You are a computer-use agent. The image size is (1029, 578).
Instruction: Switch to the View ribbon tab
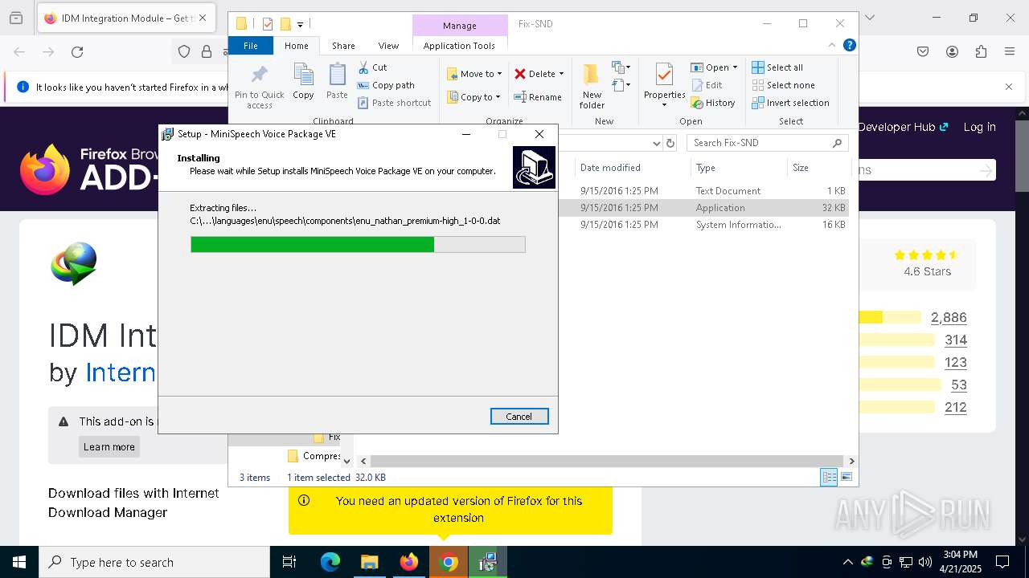pyautogui.click(x=388, y=46)
